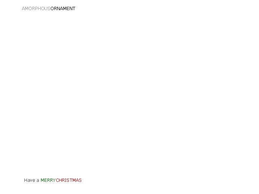Screen dimensions: 259x194
Task: Click the final S of CHRISTMAS
Action: pyautogui.click(x=80, y=180)
